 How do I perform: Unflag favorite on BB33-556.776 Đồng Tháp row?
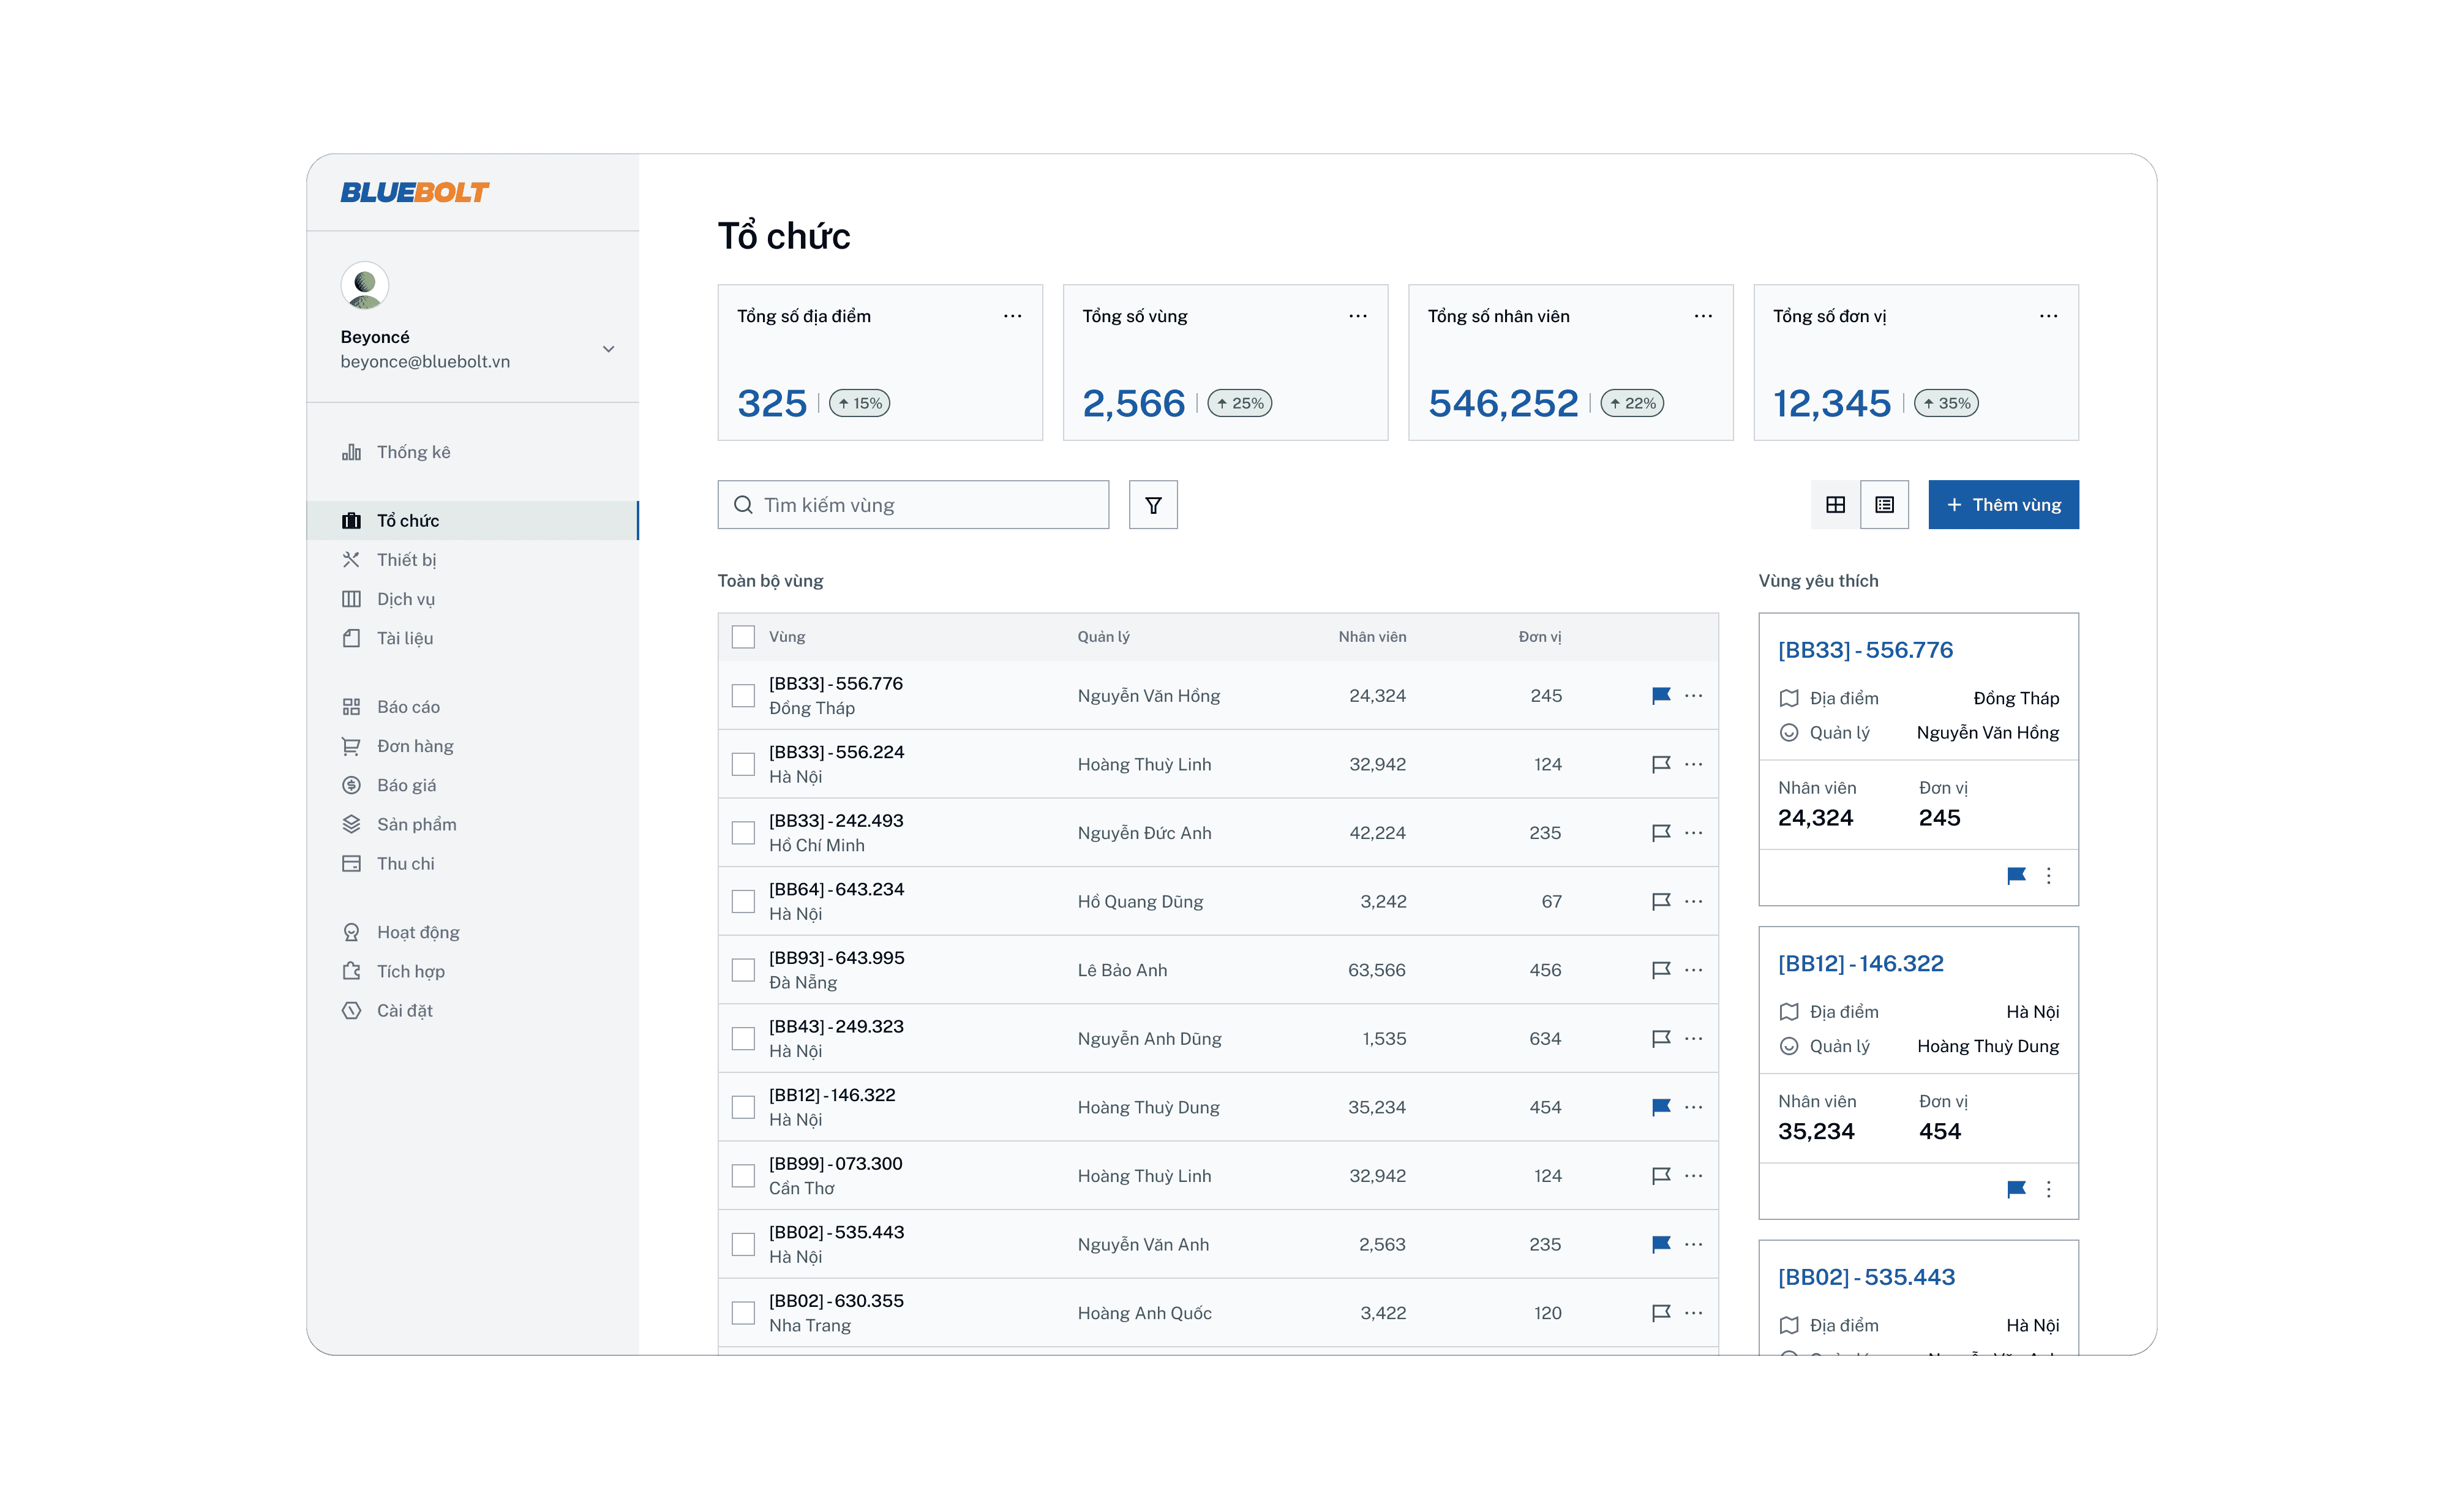pos(1661,695)
